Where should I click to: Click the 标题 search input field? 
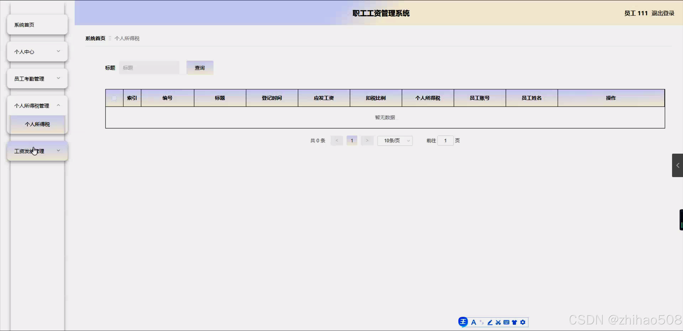coord(149,68)
